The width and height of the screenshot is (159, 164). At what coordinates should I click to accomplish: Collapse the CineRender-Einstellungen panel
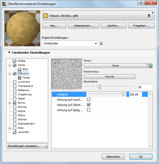click(9, 53)
